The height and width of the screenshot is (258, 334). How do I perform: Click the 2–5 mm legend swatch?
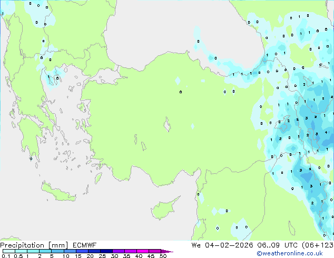[45, 251]
